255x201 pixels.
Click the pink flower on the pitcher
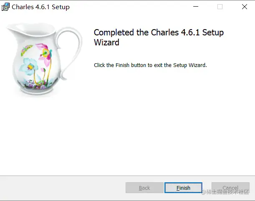(43, 50)
